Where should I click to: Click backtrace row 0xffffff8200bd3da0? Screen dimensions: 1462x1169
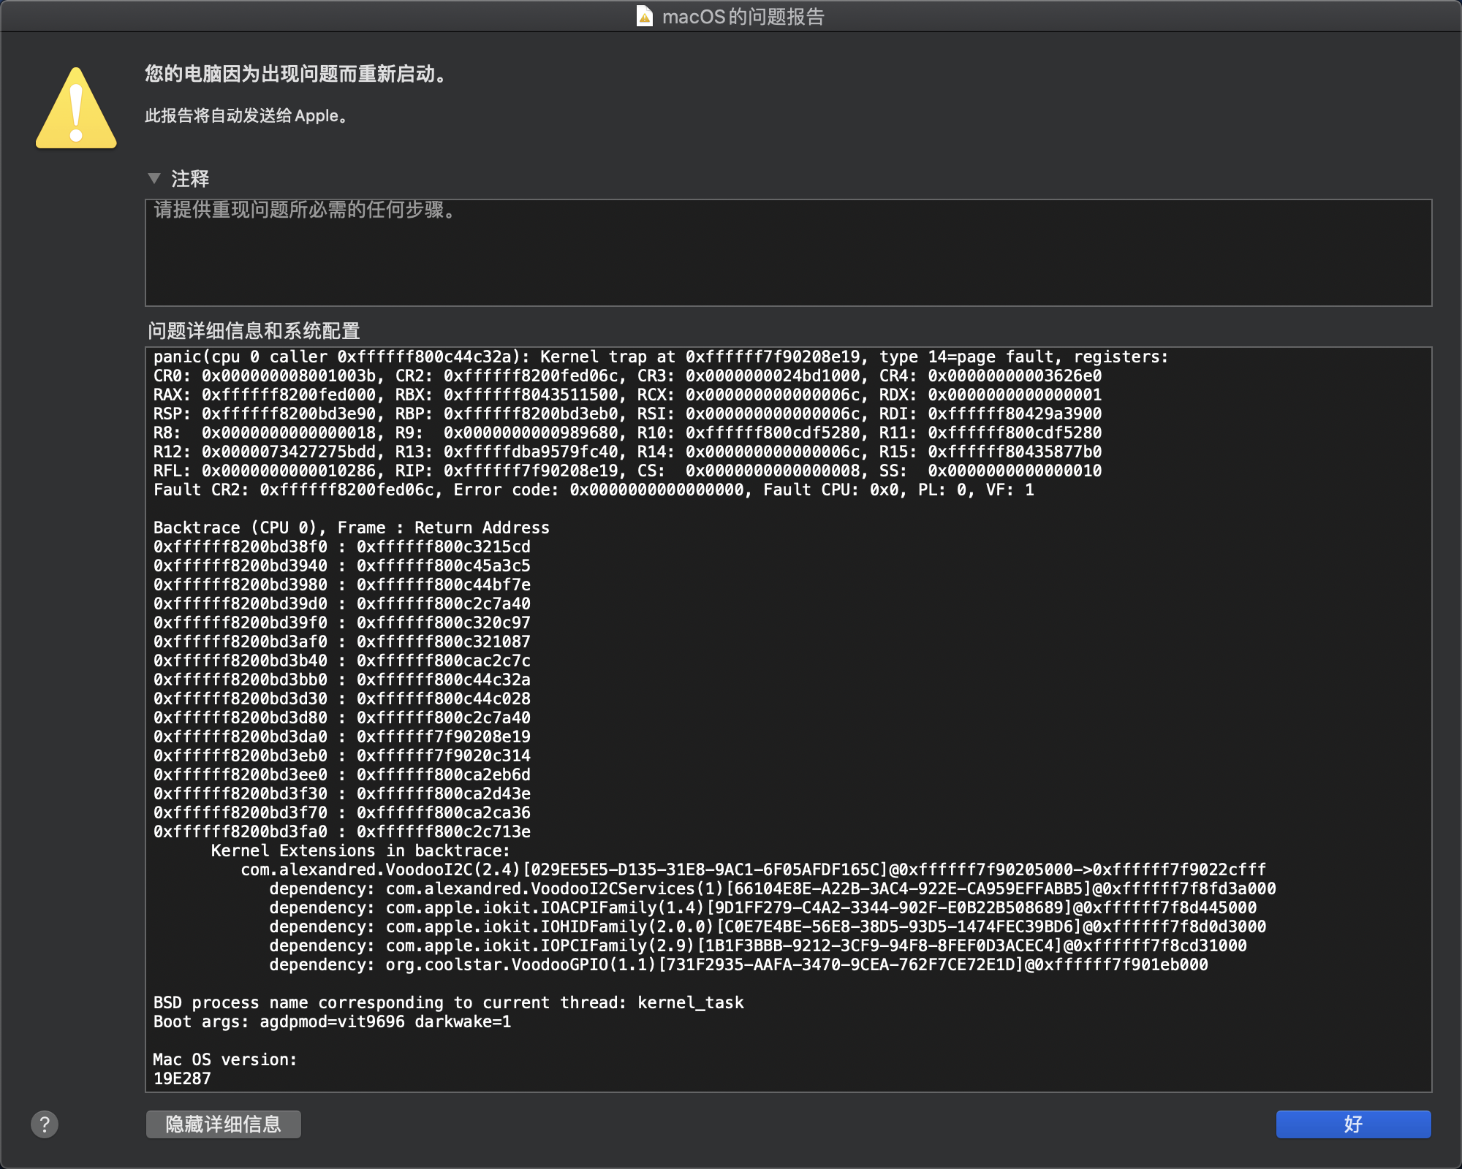(x=342, y=736)
